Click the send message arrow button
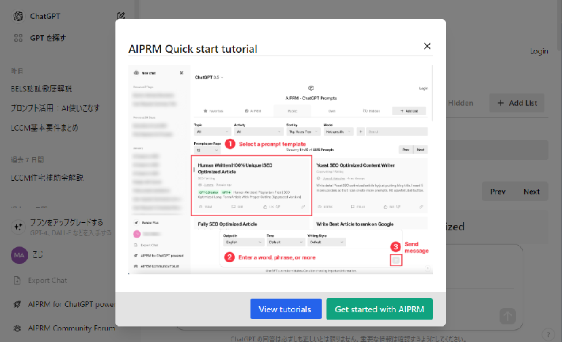This screenshot has height=342, width=562. [508, 316]
